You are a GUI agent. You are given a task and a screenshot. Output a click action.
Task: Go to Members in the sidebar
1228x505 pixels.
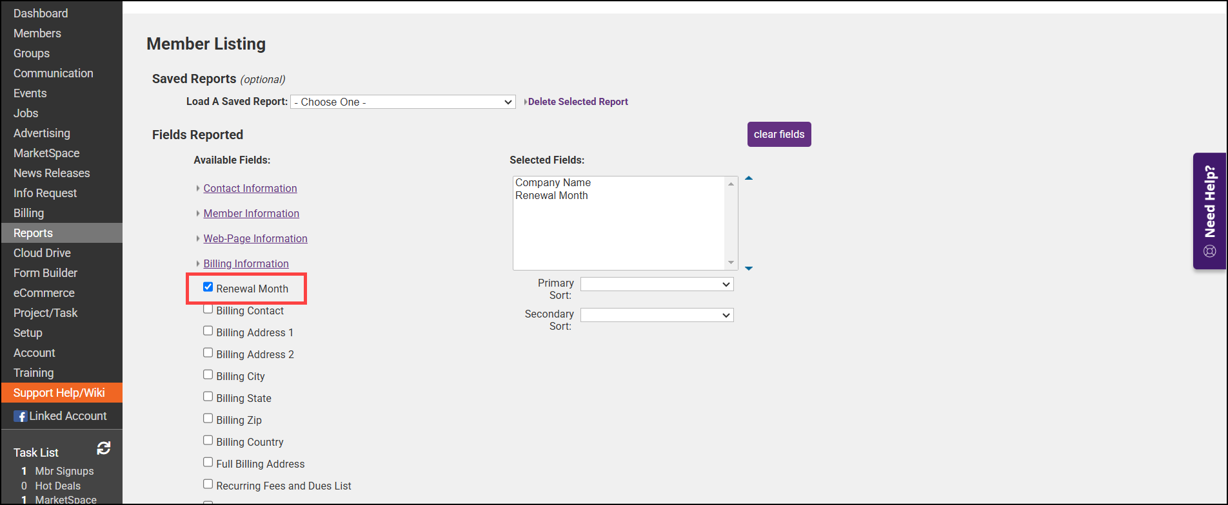click(37, 33)
